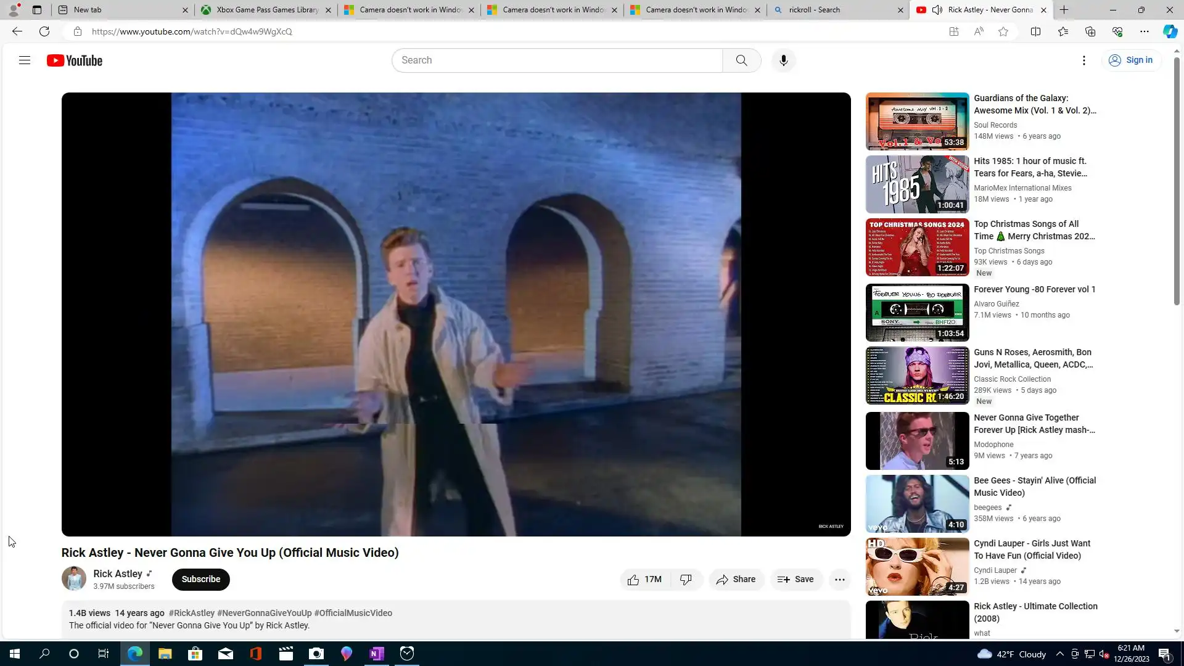This screenshot has height=666, width=1184.
Task: Switch to Xbox Game Pass Games Library tab
Action: (266, 10)
